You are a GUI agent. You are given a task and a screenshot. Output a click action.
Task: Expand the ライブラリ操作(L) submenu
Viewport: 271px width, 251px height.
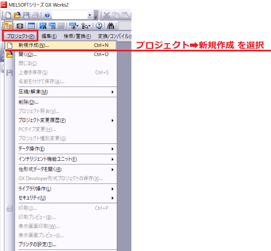coord(61,189)
